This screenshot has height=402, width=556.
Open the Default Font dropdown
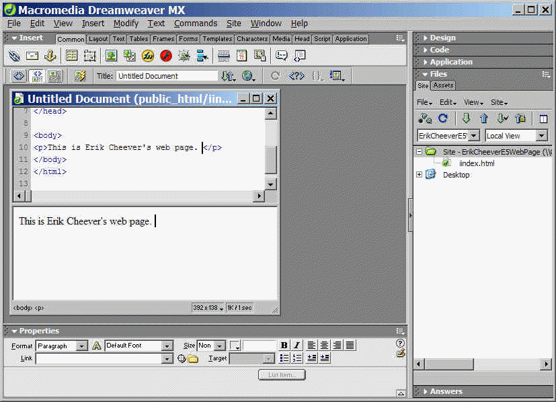167,346
